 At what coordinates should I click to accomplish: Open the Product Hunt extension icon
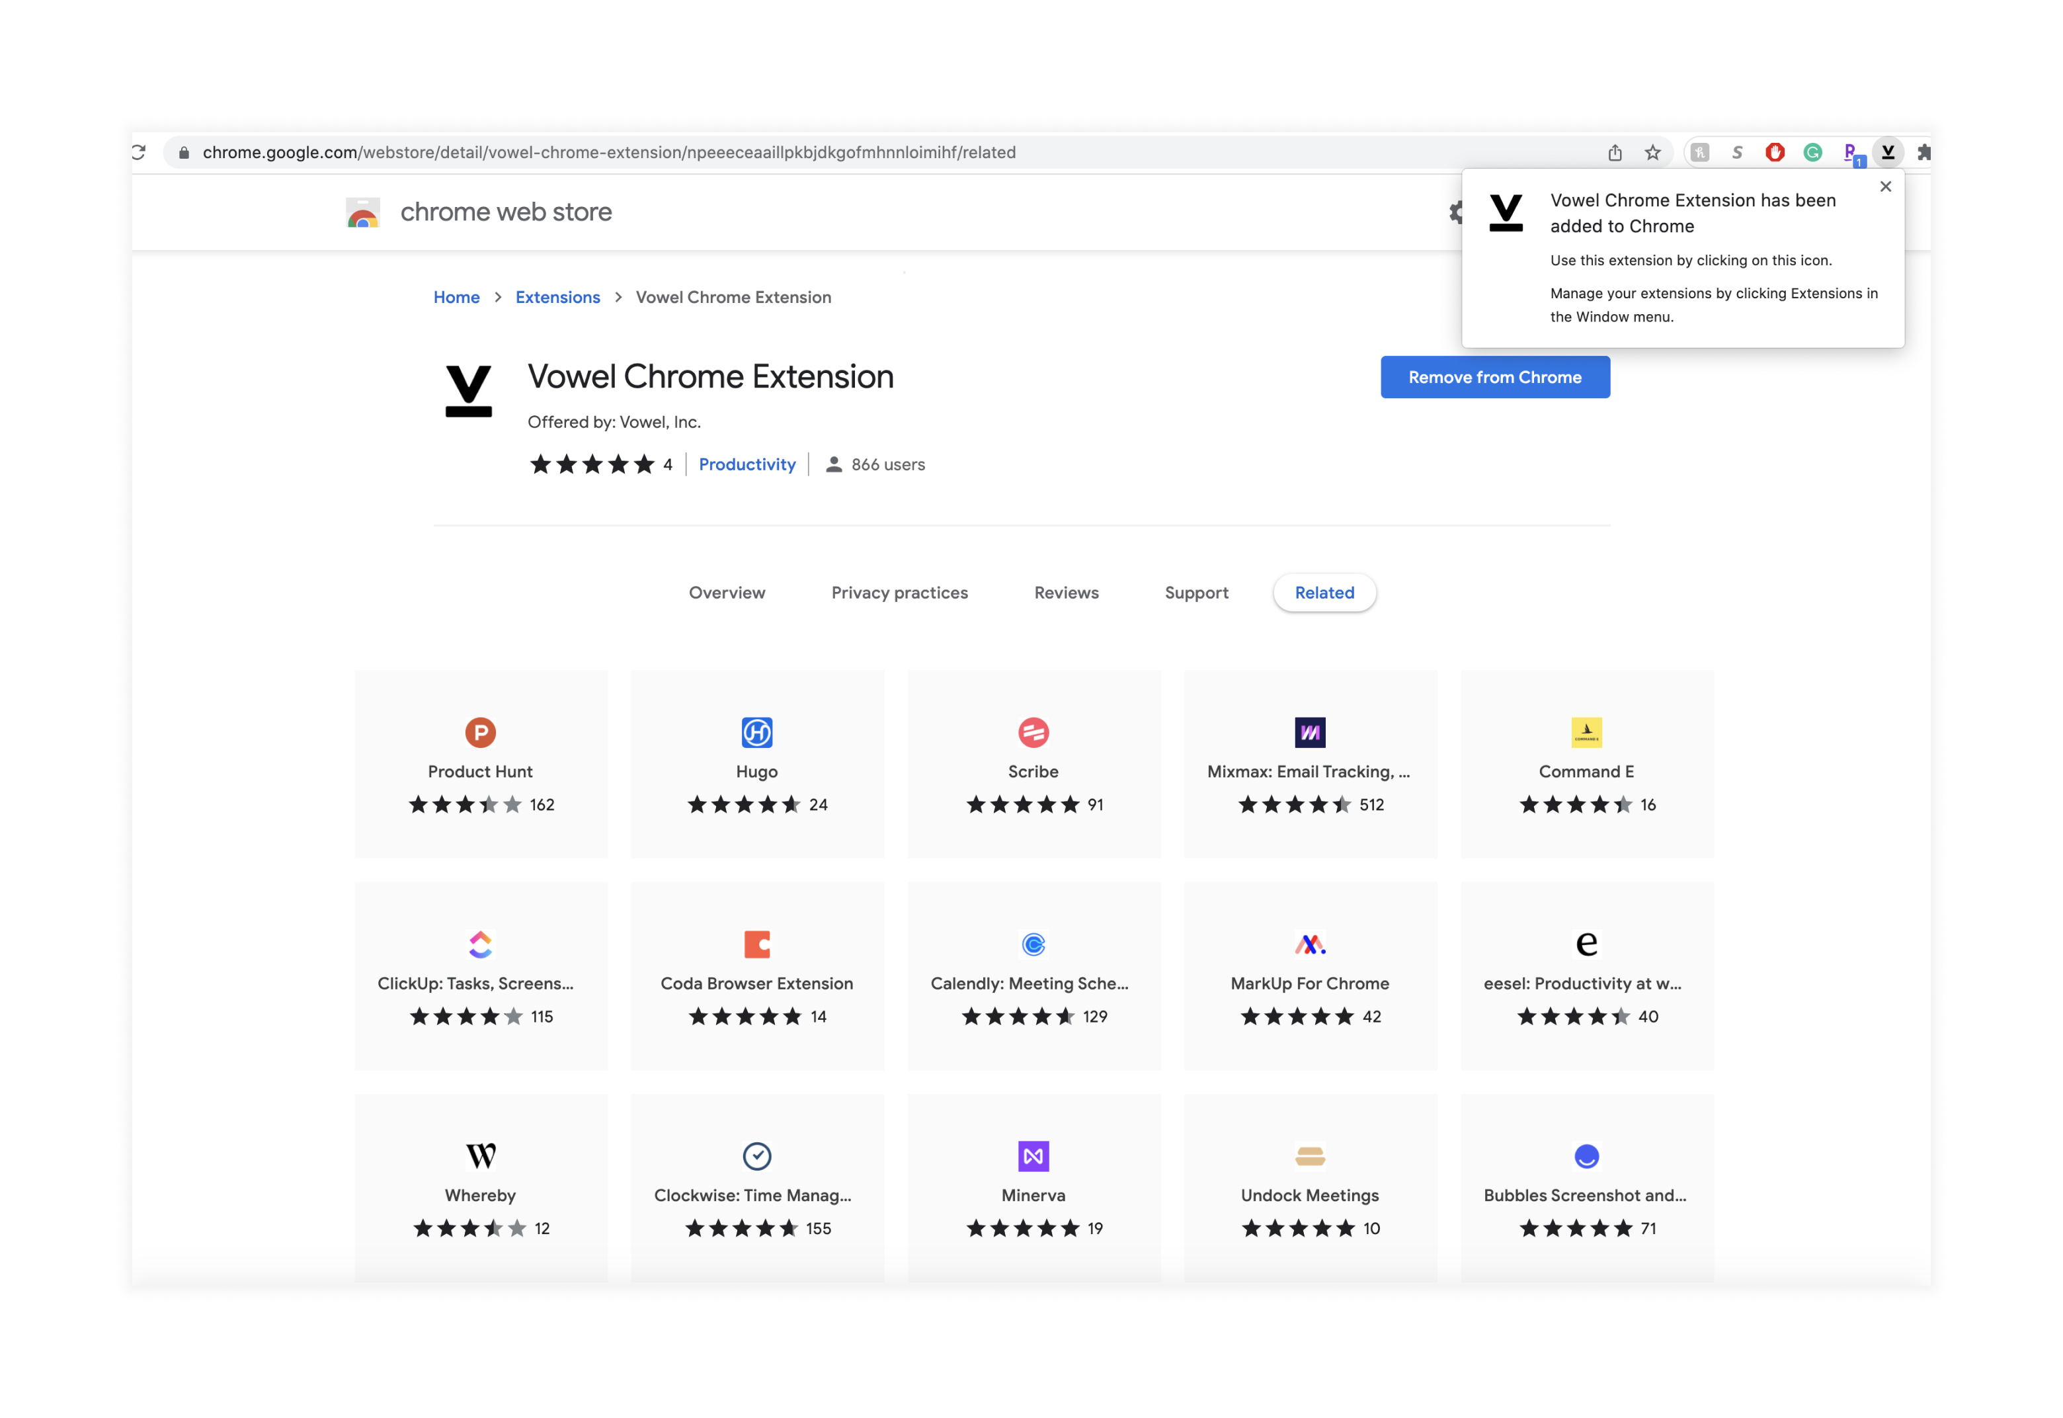481,733
